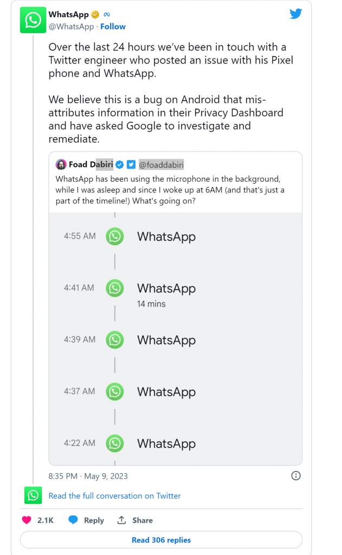The image size is (342, 555).
Task: Click the WhatsApp profile avatar at top
Action: (x=33, y=20)
